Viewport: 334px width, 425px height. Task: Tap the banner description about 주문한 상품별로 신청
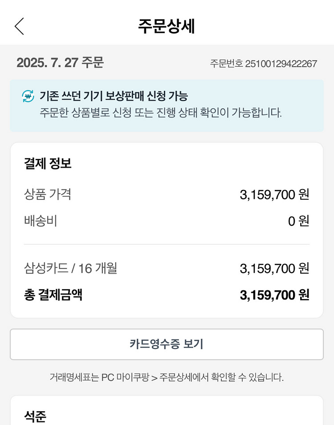tap(161, 113)
